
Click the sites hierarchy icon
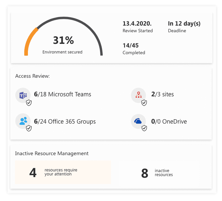click(x=139, y=95)
